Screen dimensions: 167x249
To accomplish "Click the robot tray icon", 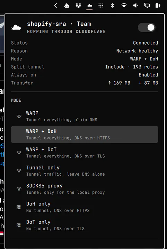I will 67,6.
